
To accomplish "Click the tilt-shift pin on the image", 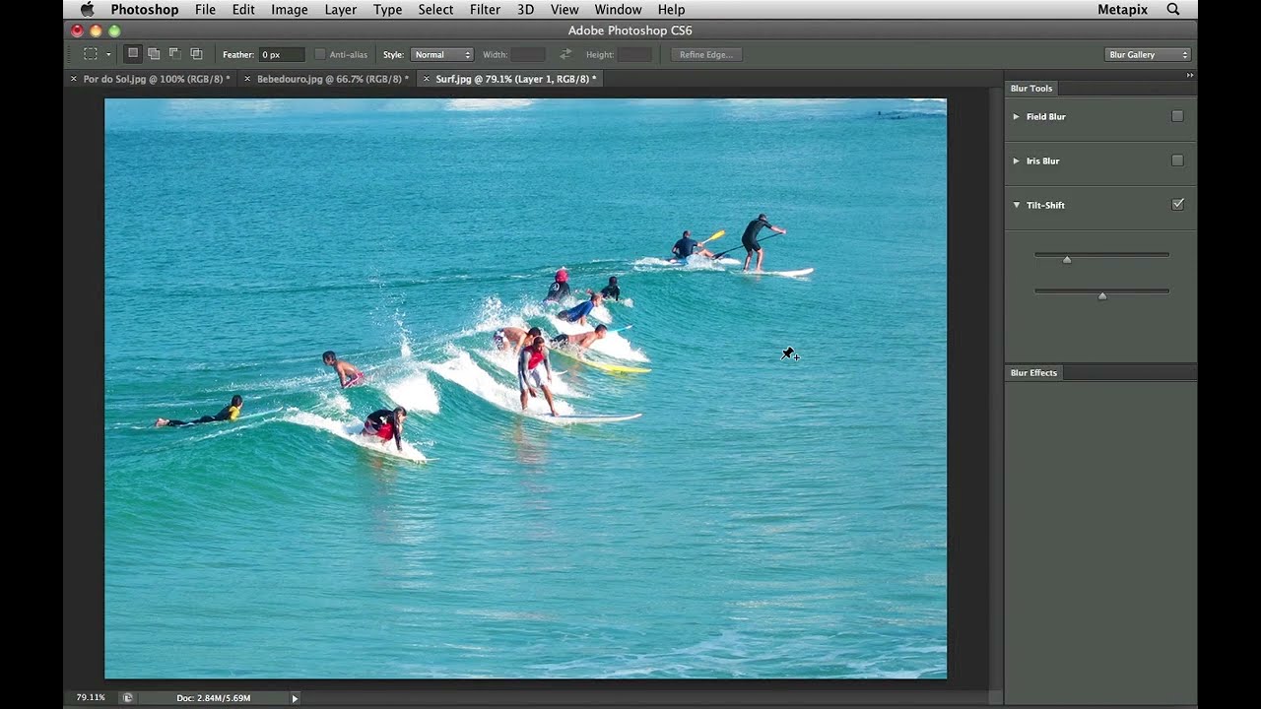I will [788, 353].
